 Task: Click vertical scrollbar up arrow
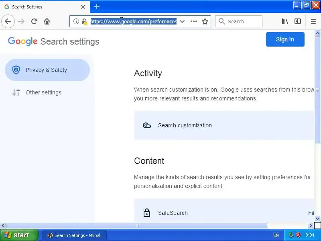tap(317, 33)
